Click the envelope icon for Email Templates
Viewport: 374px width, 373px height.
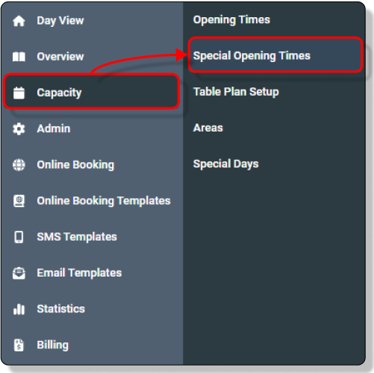coord(19,273)
